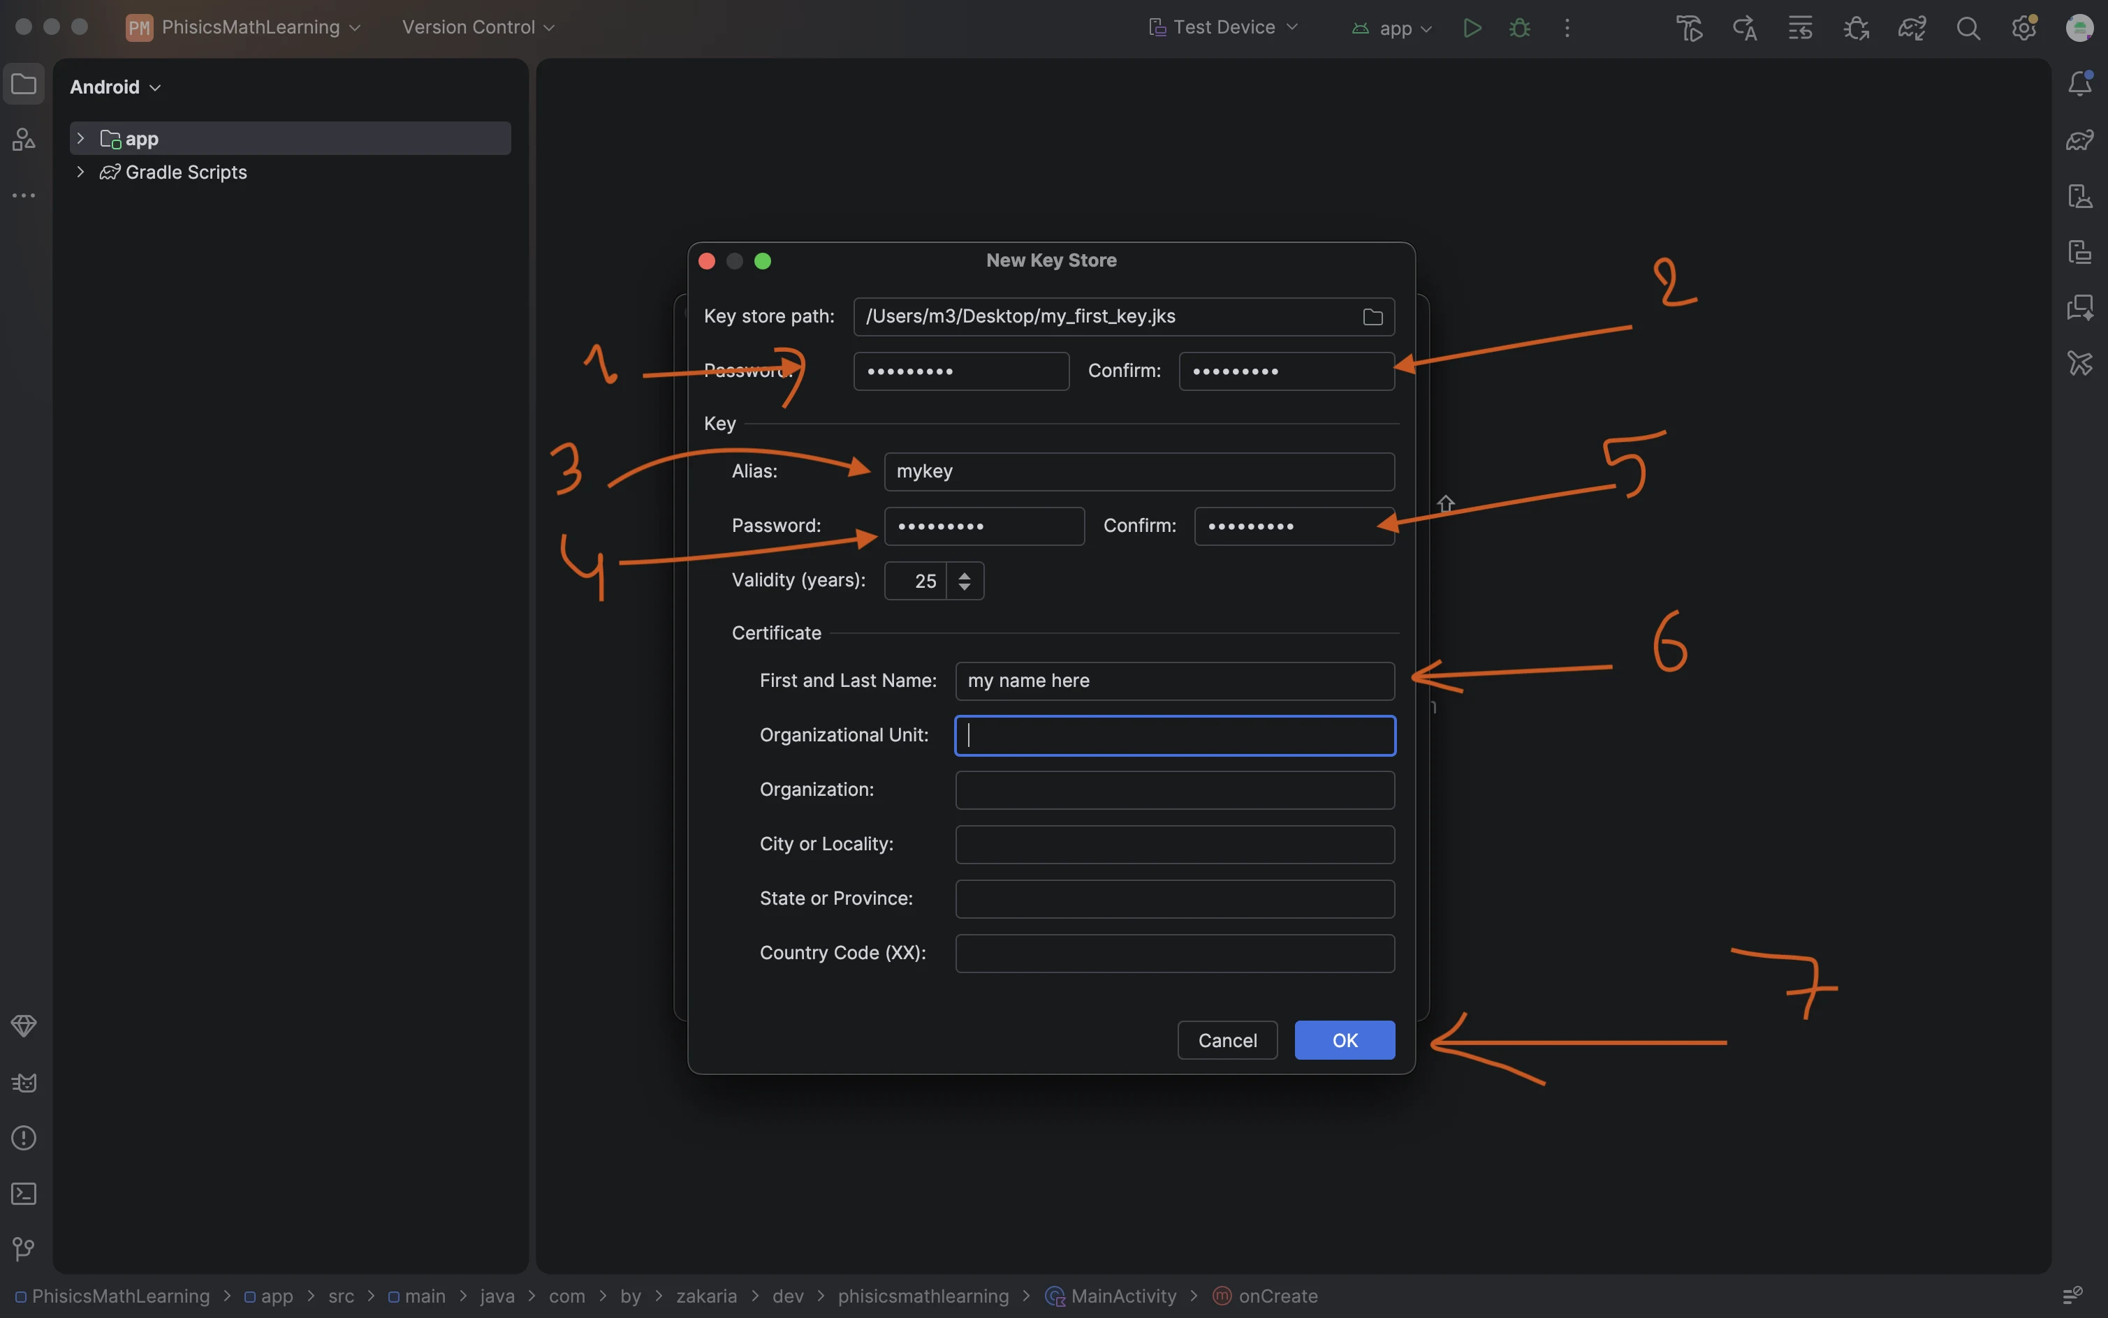The height and width of the screenshot is (1318, 2108).
Task: Open the Logcat cat icon
Action: coord(24,1082)
